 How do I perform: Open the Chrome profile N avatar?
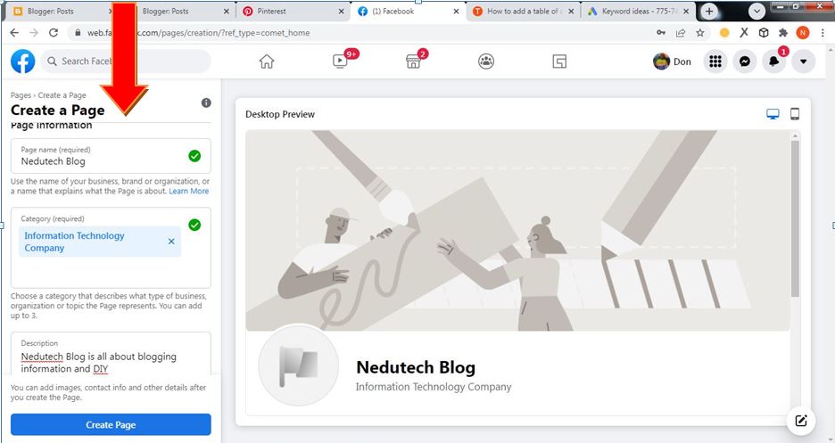tap(803, 33)
